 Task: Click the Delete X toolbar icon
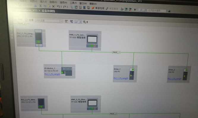click(53, 6)
